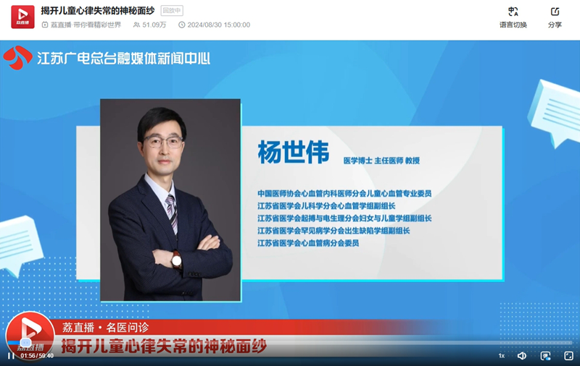Click the video area showing 杨世伟 portrait
Viewport: 580px width, 366px height.
(x=170, y=200)
